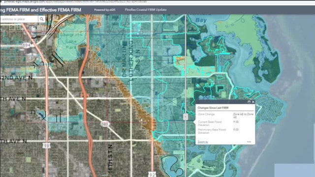
Task: Click the US 19 highway shield
Action: pos(46,146)
